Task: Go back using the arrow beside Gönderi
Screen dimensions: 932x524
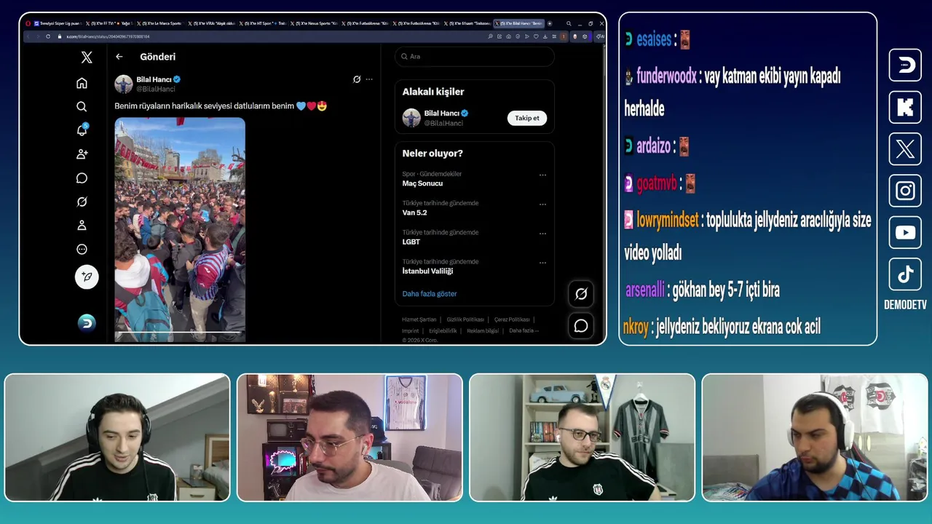Action: pos(119,57)
